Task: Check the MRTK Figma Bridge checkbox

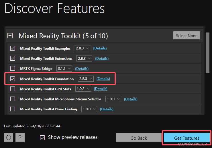Action: tap(13, 68)
